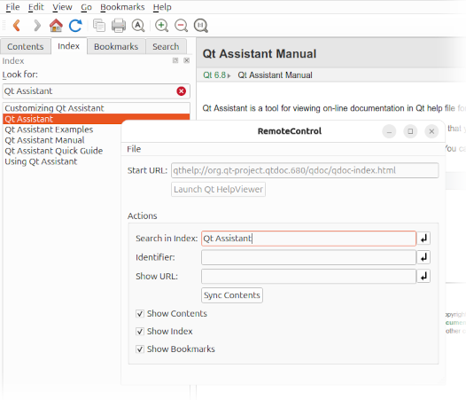Select Qt Assistant Quick Guide index entry
The image size is (466, 400).
pyautogui.click(x=54, y=151)
